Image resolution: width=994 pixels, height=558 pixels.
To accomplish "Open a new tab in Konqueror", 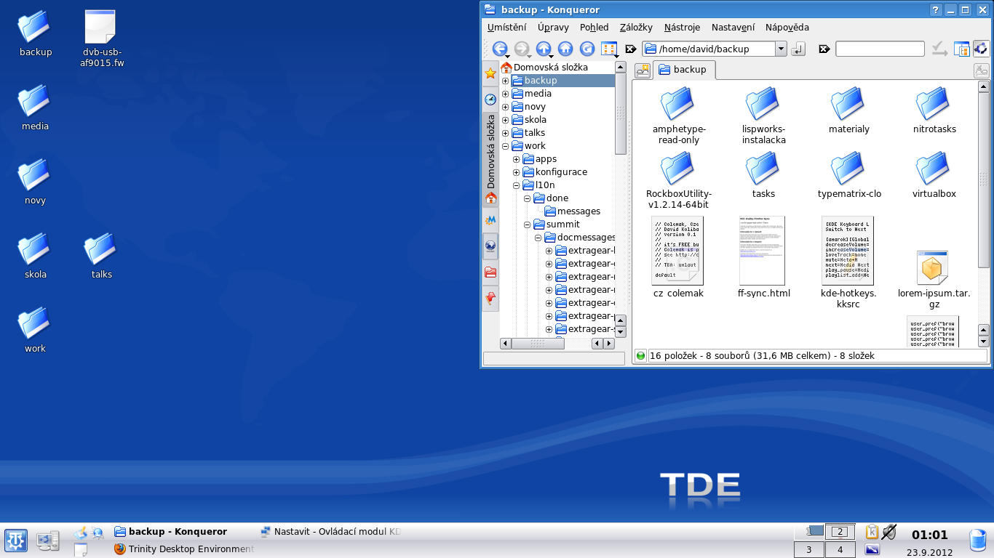I will (643, 70).
